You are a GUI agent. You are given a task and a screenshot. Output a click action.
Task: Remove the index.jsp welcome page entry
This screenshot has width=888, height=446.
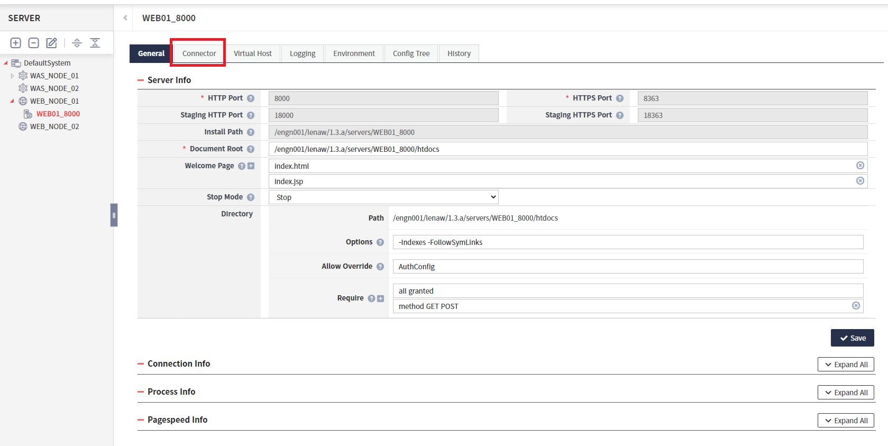point(860,181)
